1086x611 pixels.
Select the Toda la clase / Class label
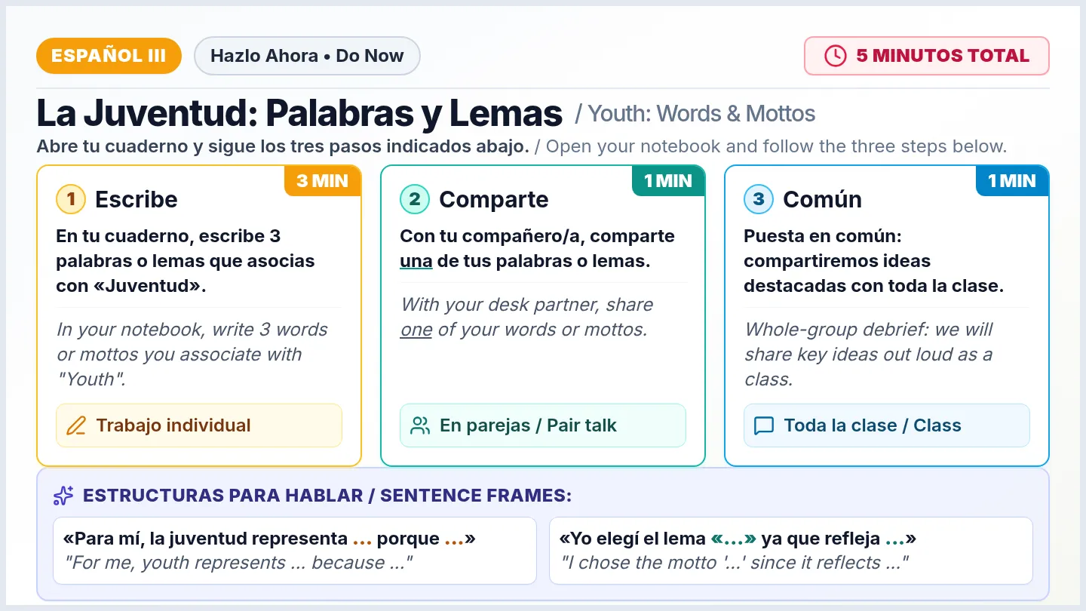click(887, 425)
